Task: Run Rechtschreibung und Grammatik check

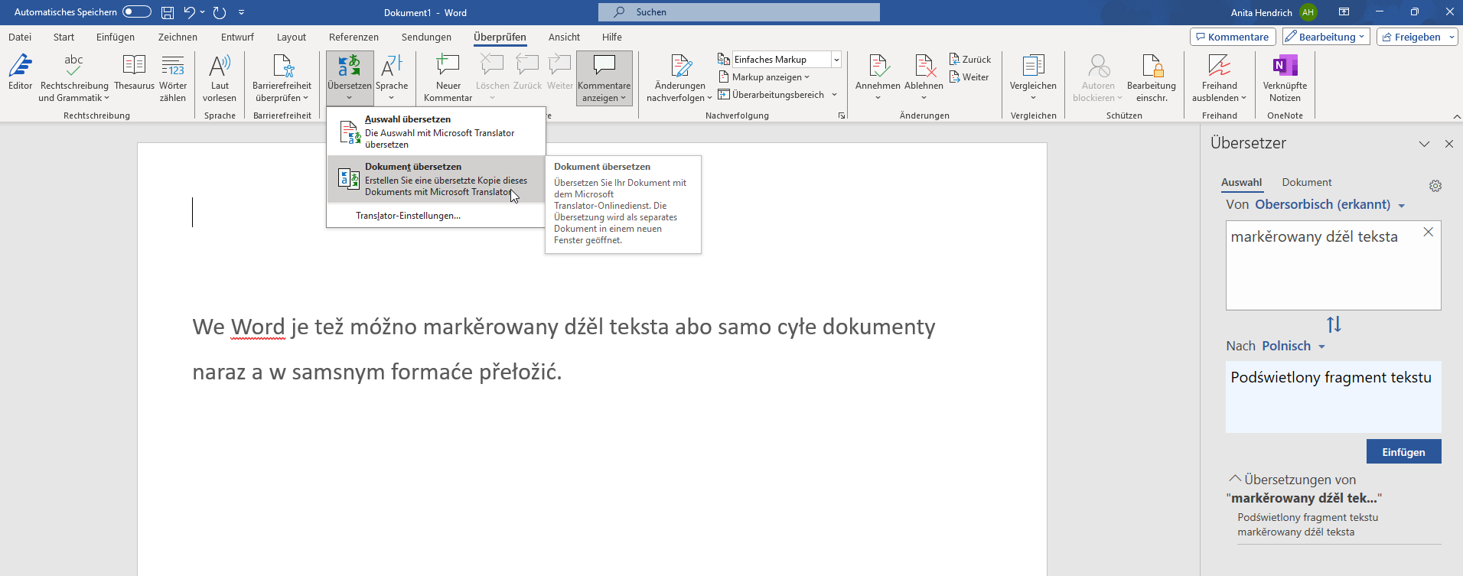Action: (74, 78)
